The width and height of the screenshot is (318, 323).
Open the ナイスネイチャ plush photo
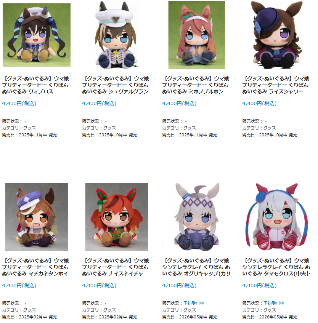pyautogui.click(x=117, y=217)
